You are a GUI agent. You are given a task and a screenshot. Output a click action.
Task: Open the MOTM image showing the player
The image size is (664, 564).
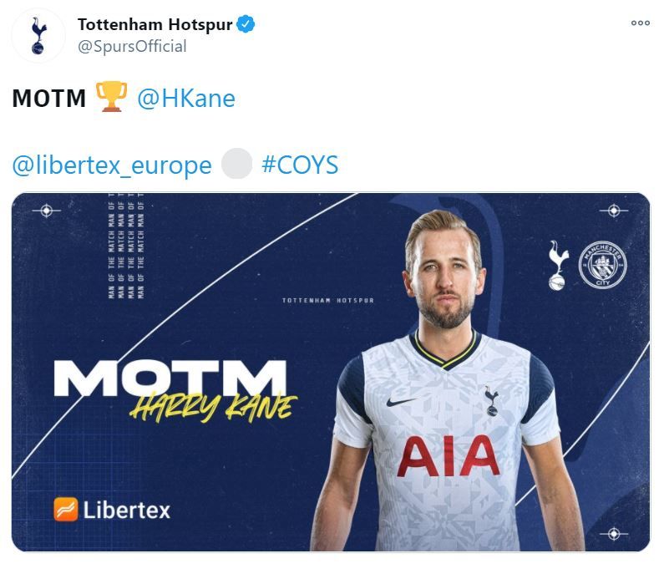pos(331,372)
